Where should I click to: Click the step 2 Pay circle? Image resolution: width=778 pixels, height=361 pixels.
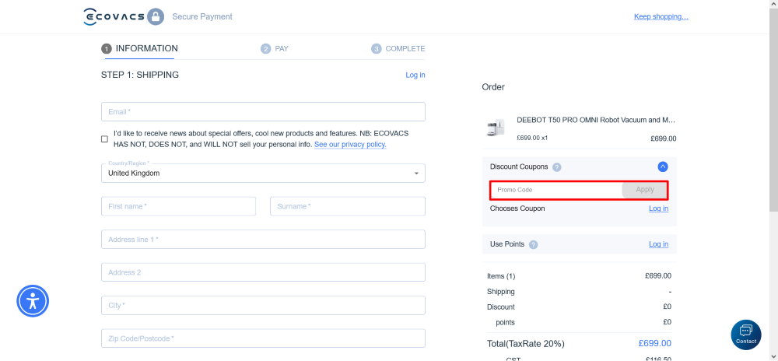(265, 48)
